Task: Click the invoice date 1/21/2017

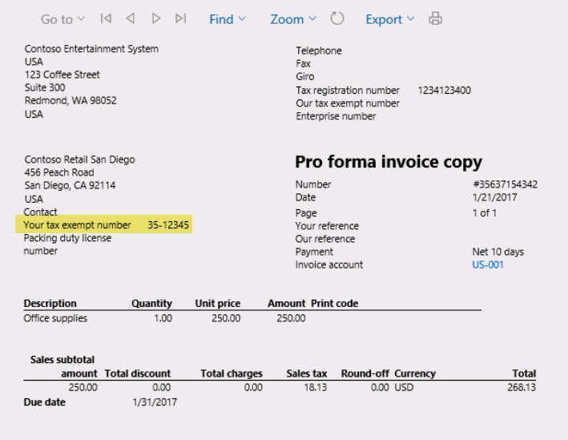Action: [x=494, y=197]
